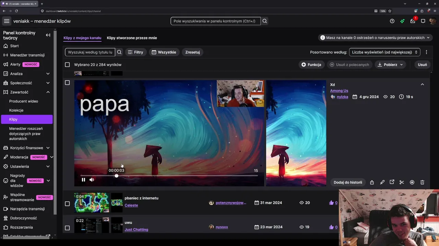This screenshot has height=246, width=439.
Task: Click the pen edit icon for Xd clip
Action: 382,182
